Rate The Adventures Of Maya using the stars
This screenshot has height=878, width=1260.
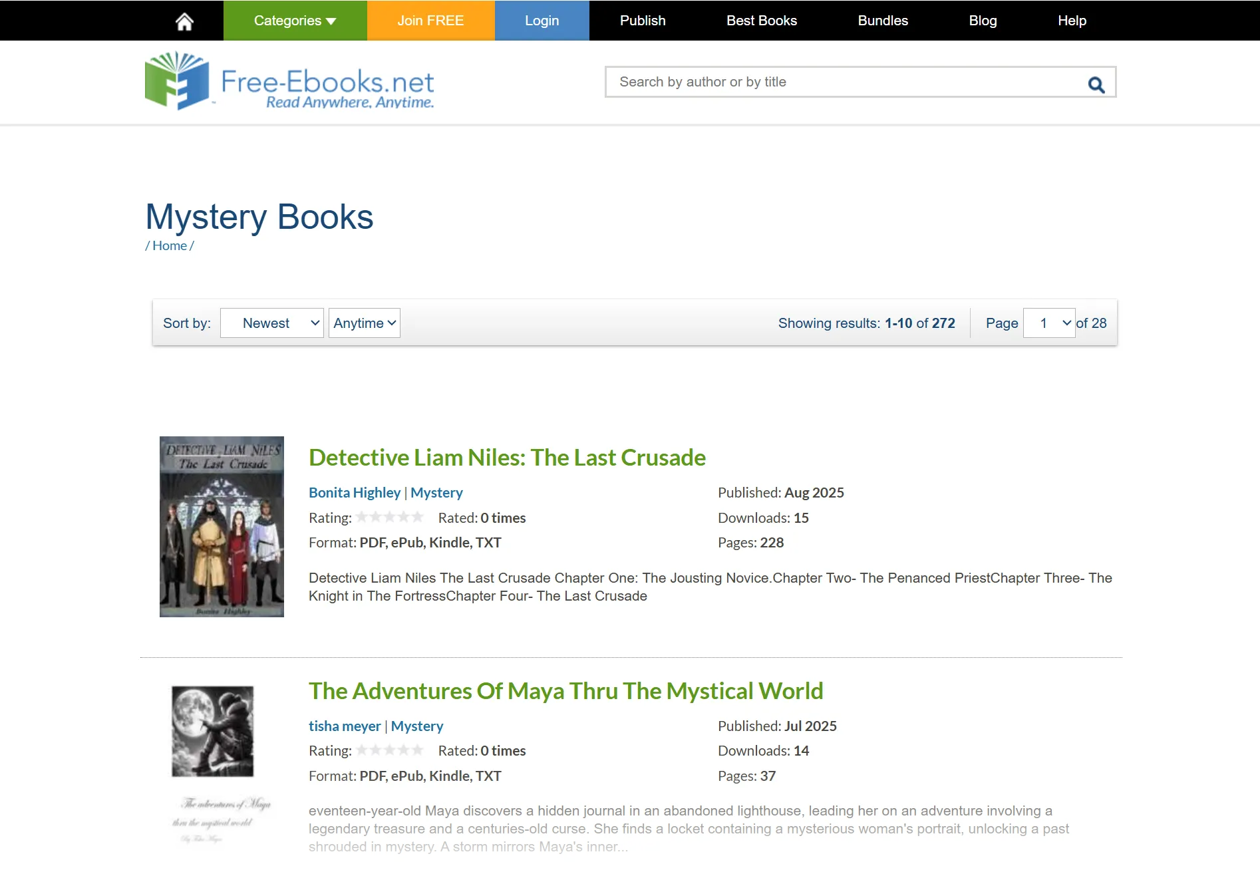390,750
